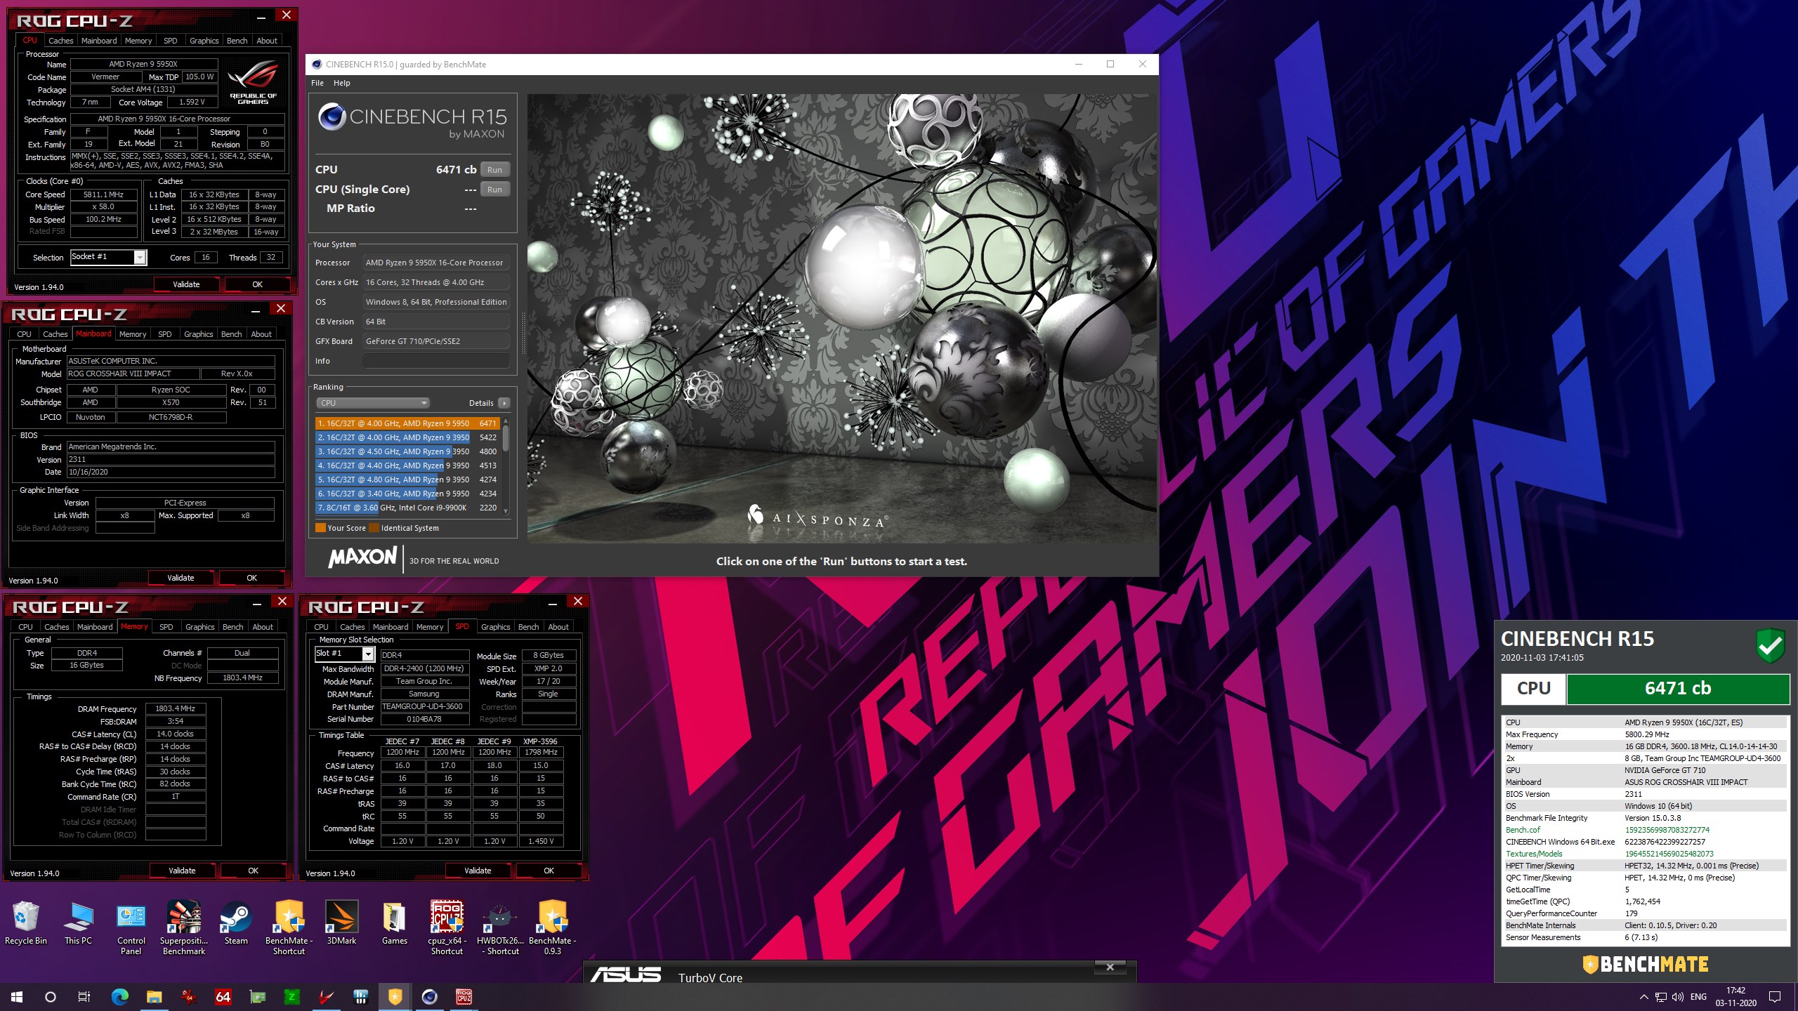The width and height of the screenshot is (1798, 1011).
Task: Click the ranking list vertical scrollbar in Cinebench
Action: 505,465
